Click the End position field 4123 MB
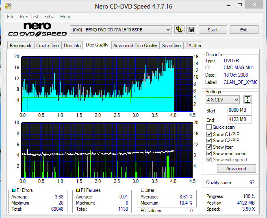 [240, 119]
